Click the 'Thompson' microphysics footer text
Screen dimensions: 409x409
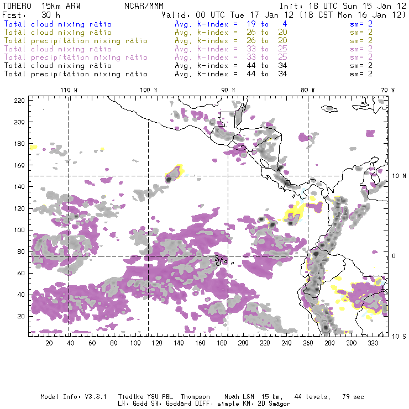click(195, 397)
